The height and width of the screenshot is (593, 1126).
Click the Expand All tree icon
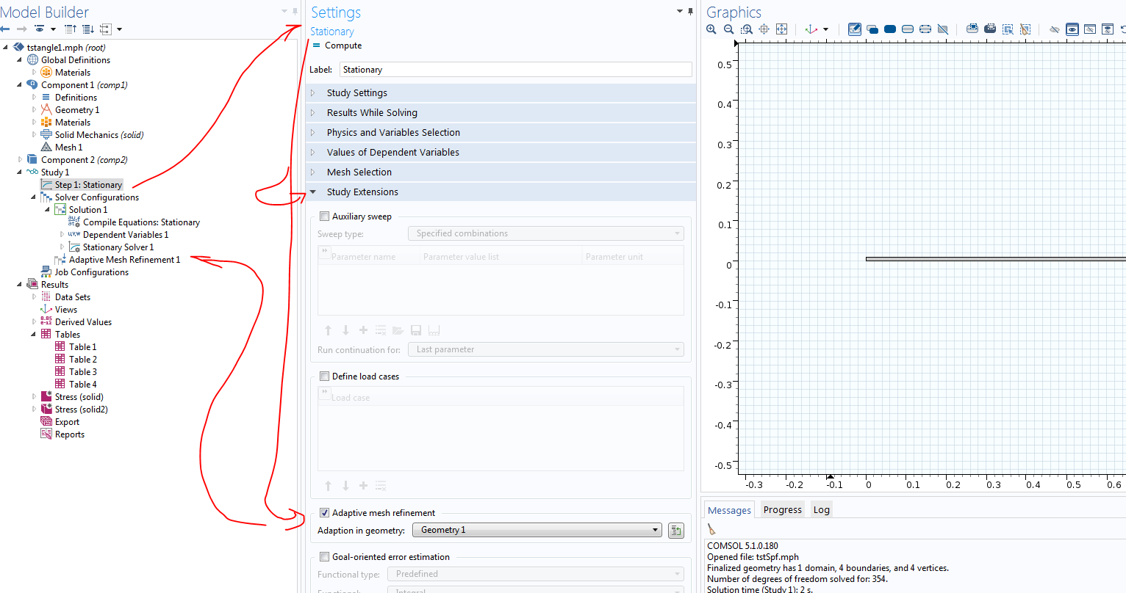click(x=87, y=29)
